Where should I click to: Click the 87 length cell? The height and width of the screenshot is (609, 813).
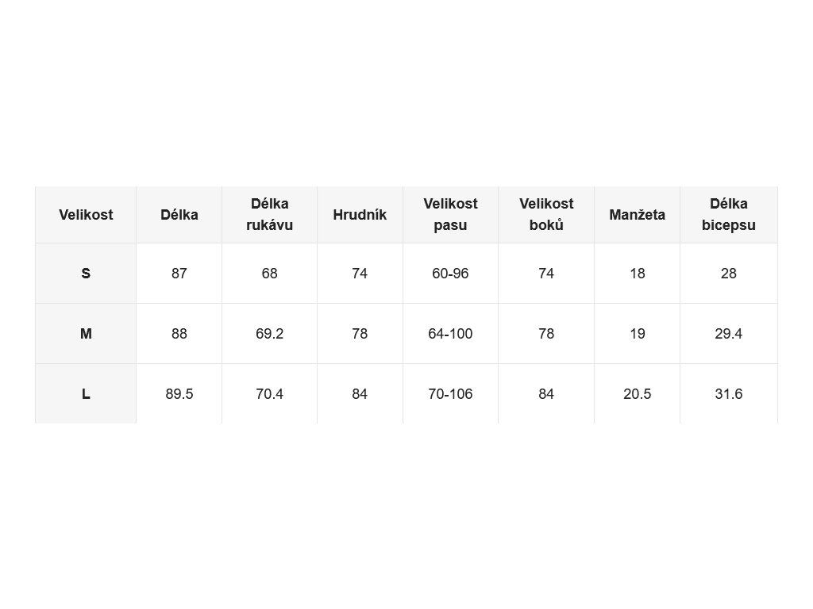179,274
